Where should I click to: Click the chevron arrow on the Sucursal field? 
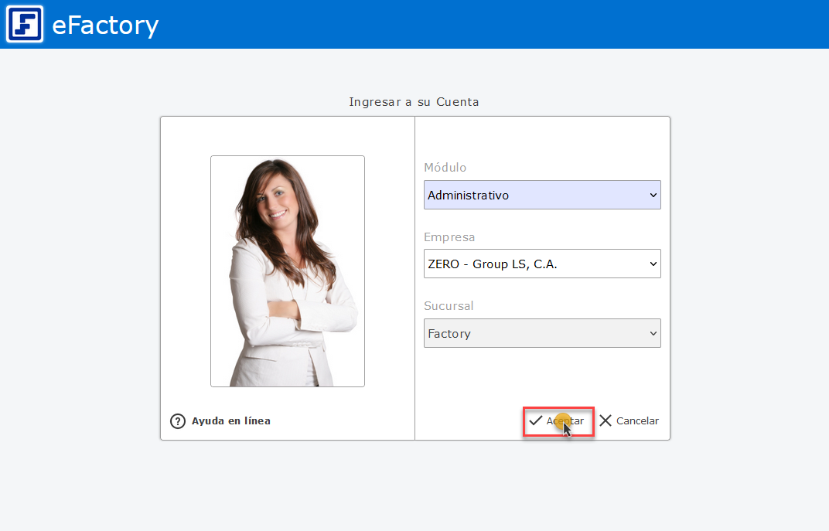click(x=653, y=333)
